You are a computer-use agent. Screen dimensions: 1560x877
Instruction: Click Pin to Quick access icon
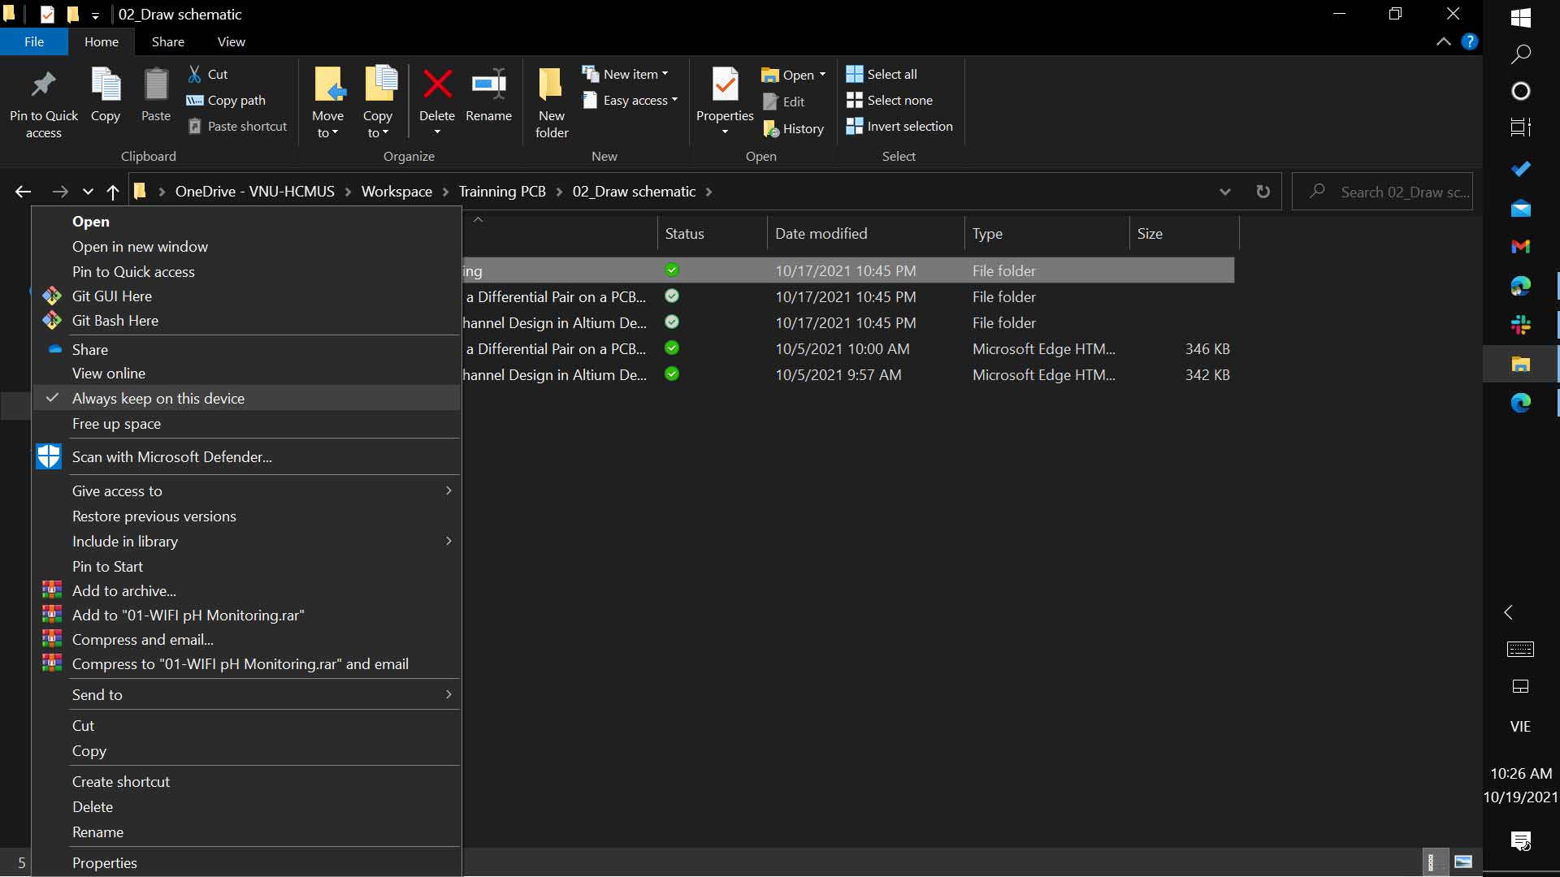pyautogui.click(x=43, y=84)
